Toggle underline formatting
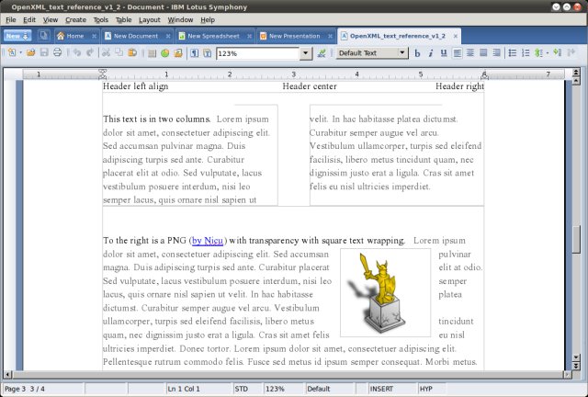This screenshot has width=588, height=397. click(444, 53)
